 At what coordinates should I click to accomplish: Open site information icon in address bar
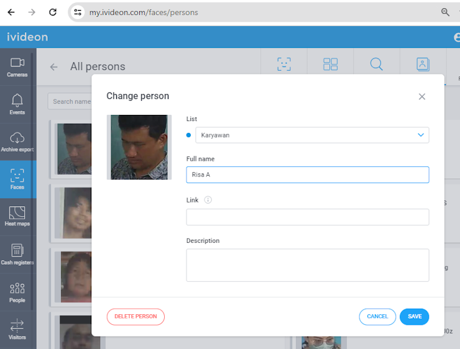pyautogui.click(x=78, y=12)
